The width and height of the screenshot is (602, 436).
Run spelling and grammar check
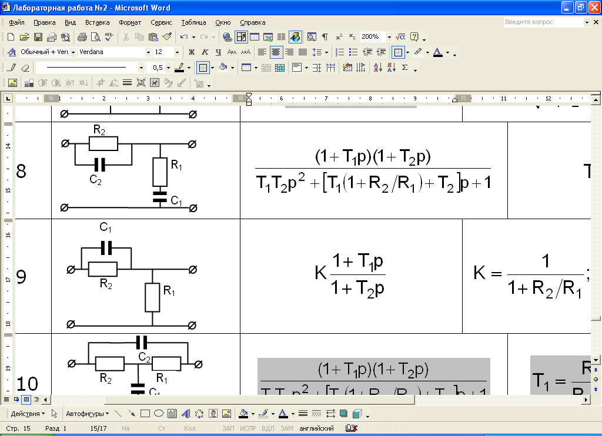coord(109,37)
